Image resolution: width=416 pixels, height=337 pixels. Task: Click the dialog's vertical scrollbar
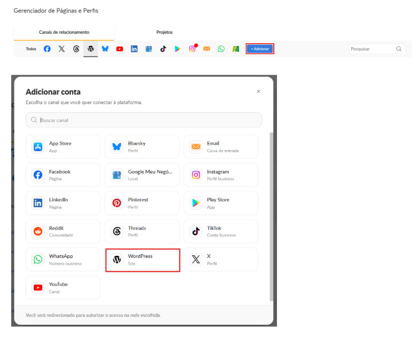(x=271, y=216)
